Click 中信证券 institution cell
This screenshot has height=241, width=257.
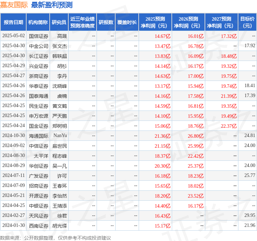point(39,146)
